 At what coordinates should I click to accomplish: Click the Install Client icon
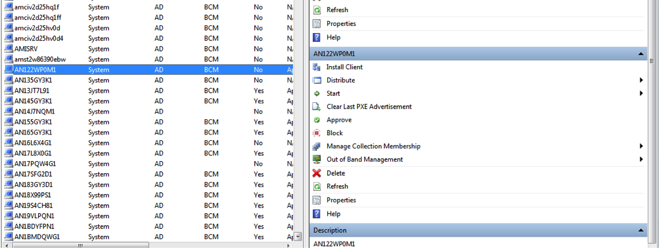[317, 67]
